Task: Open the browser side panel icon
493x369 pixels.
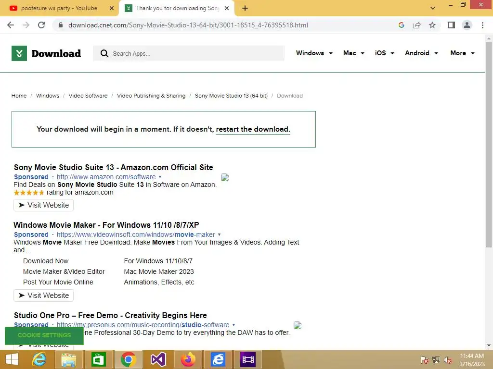Action: tap(452, 25)
